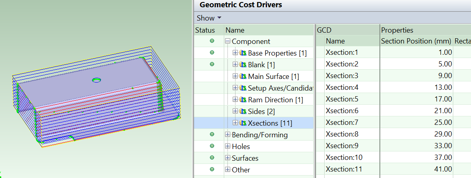Click the Section Position (mm) column header
Image resolution: width=471 pixels, height=178 pixels.
click(416, 41)
